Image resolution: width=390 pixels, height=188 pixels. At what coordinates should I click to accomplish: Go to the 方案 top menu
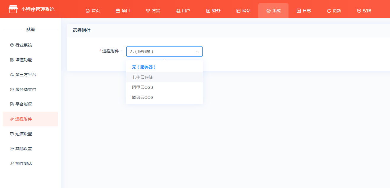click(x=153, y=11)
